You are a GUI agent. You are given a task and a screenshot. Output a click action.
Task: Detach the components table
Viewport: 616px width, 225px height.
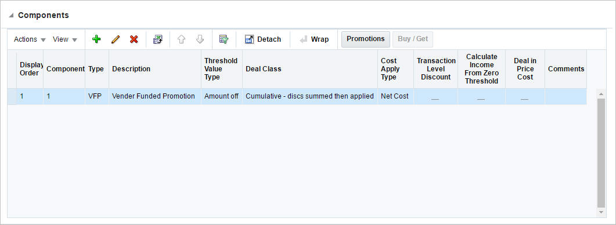point(263,39)
